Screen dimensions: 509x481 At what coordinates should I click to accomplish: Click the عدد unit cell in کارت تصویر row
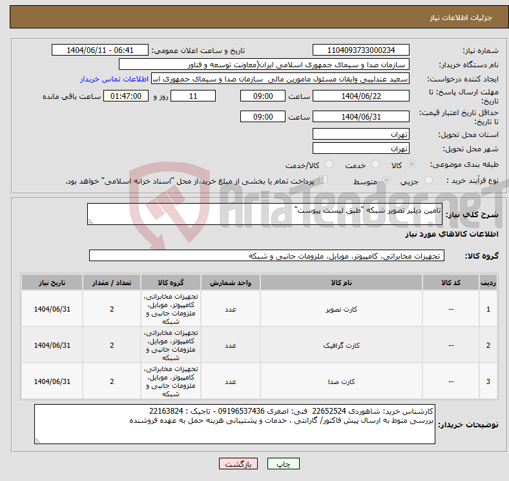click(x=231, y=309)
